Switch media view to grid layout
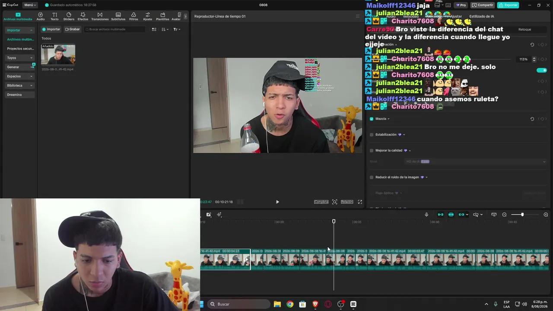 click(x=154, y=29)
